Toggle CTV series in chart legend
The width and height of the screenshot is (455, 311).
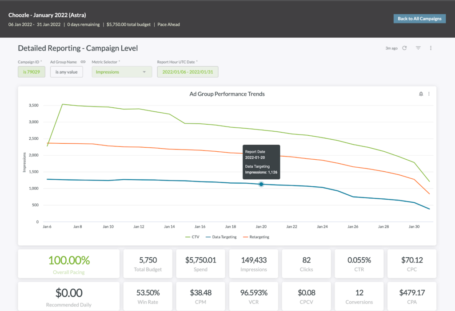tap(192, 237)
